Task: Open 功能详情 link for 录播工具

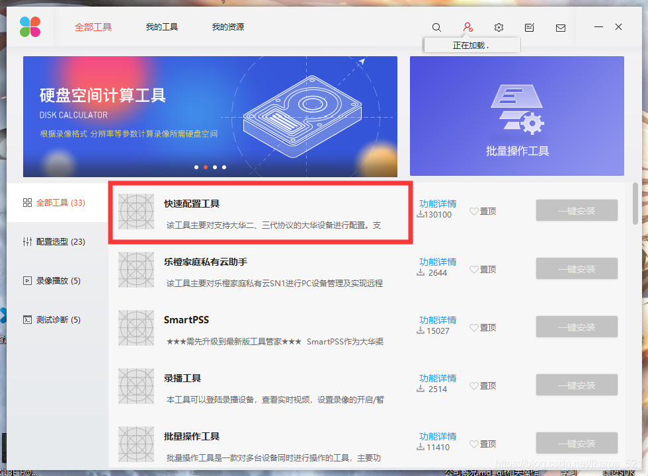Action: (x=438, y=378)
